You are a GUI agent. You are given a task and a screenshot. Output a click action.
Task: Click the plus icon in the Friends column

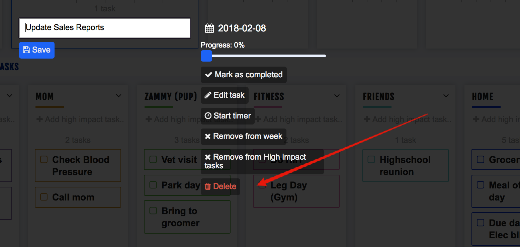click(367, 119)
